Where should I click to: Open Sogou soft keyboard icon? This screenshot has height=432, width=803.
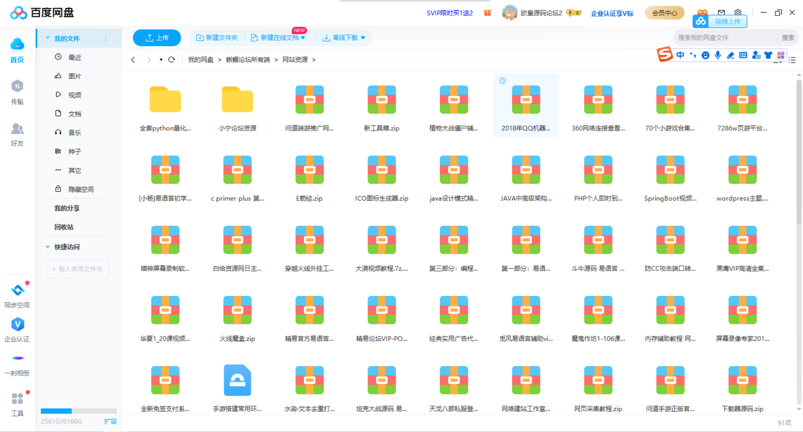coord(743,55)
